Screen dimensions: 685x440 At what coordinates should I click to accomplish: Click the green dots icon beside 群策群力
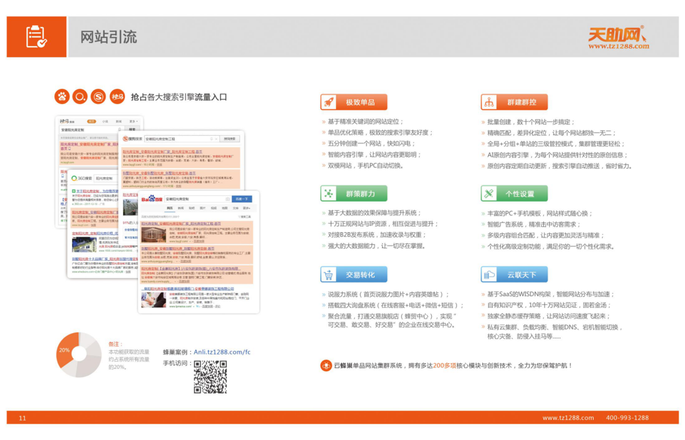328,193
